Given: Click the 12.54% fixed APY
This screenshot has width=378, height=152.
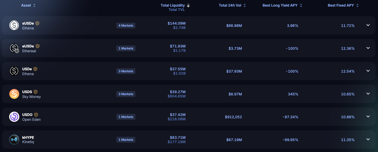Looking at the screenshot, I should tap(348, 71).
